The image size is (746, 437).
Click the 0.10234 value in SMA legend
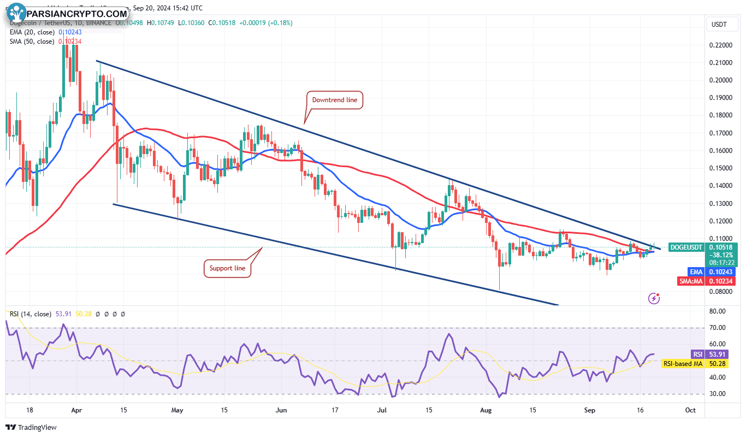pyautogui.click(x=69, y=41)
